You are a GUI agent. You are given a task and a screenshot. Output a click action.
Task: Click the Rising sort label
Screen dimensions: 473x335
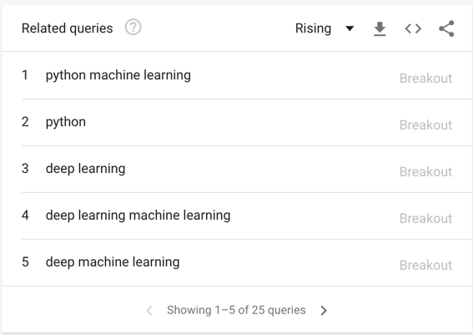coord(313,28)
